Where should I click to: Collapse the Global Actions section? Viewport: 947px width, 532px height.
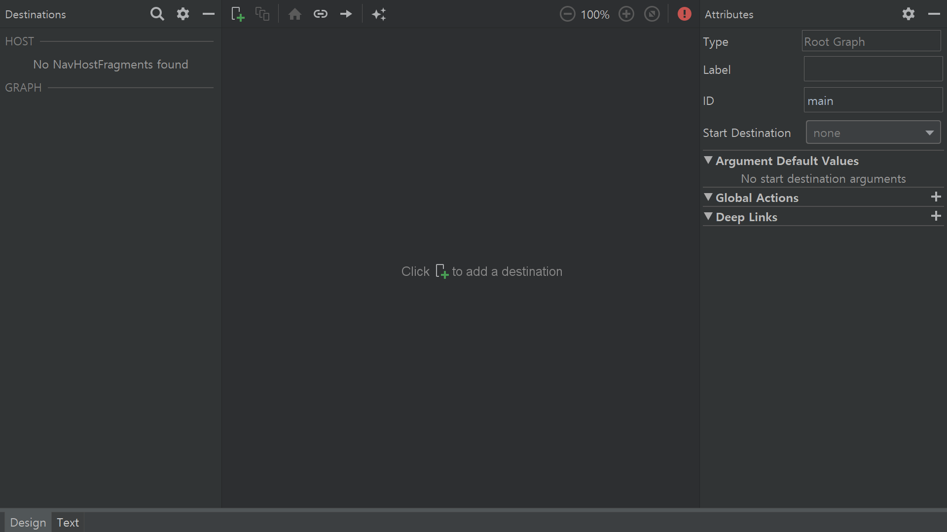pyautogui.click(x=708, y=197)
